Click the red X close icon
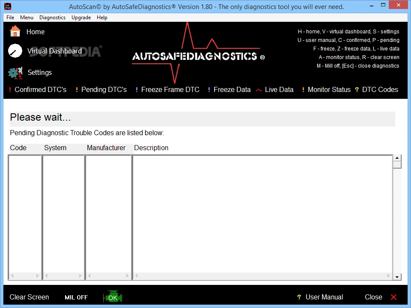 point(393,297)
